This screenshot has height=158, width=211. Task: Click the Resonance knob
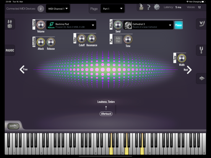92,39
